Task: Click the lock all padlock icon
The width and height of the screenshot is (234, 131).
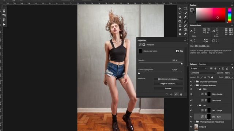Action: pyautogui.click(x=212, y=78)
